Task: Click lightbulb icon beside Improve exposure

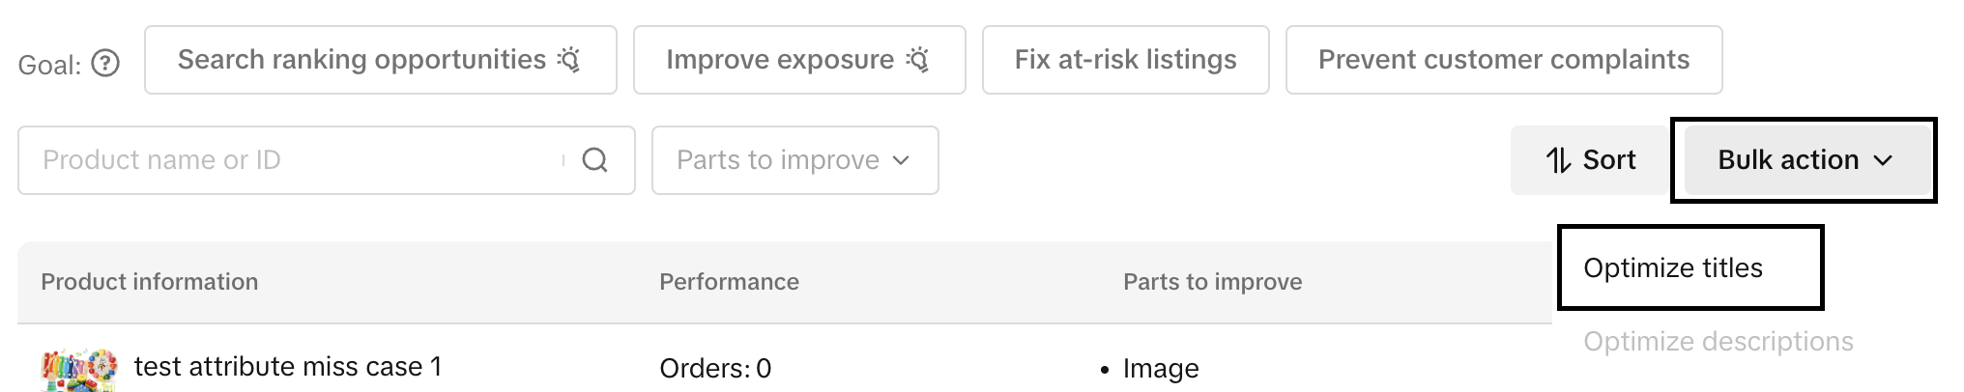Action: (918, 60)
